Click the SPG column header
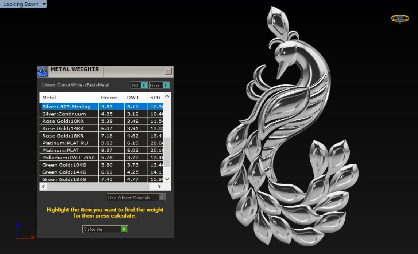Viewport: 418px width, 254px height. pos(155,98)
